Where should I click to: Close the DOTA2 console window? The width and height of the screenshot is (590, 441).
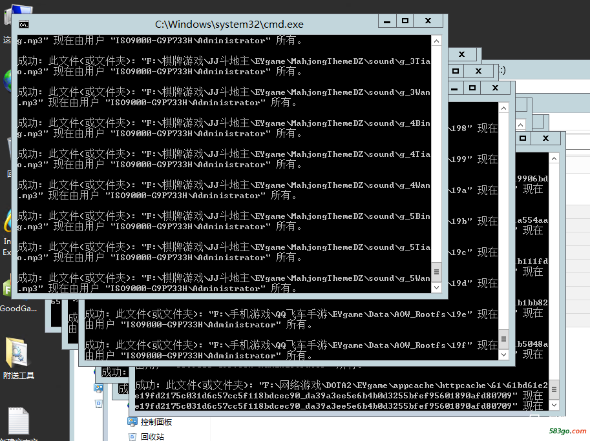pyautogui.click(x=545, y=138)
